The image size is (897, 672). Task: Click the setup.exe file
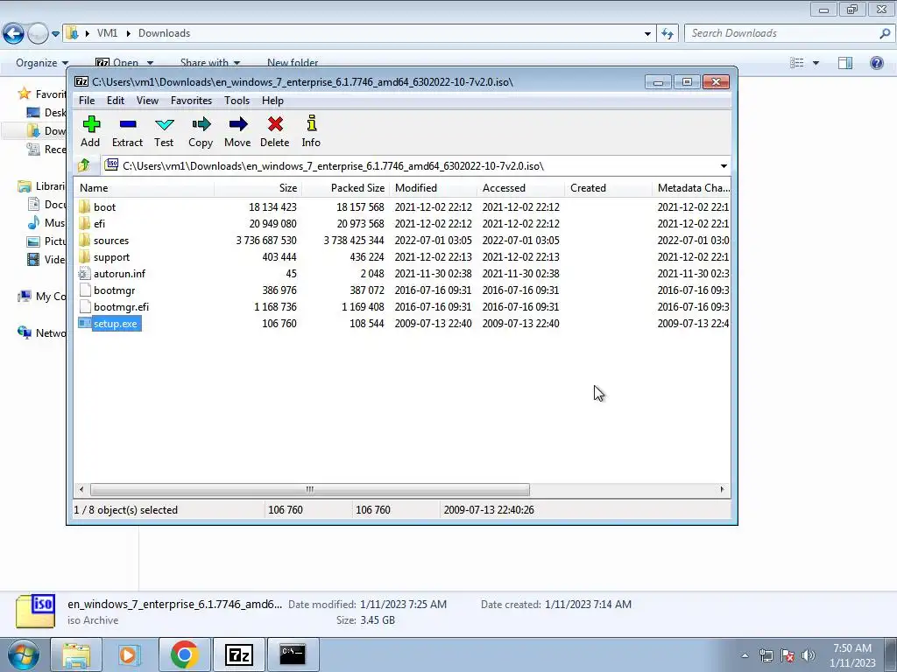[x=109, y=324]
